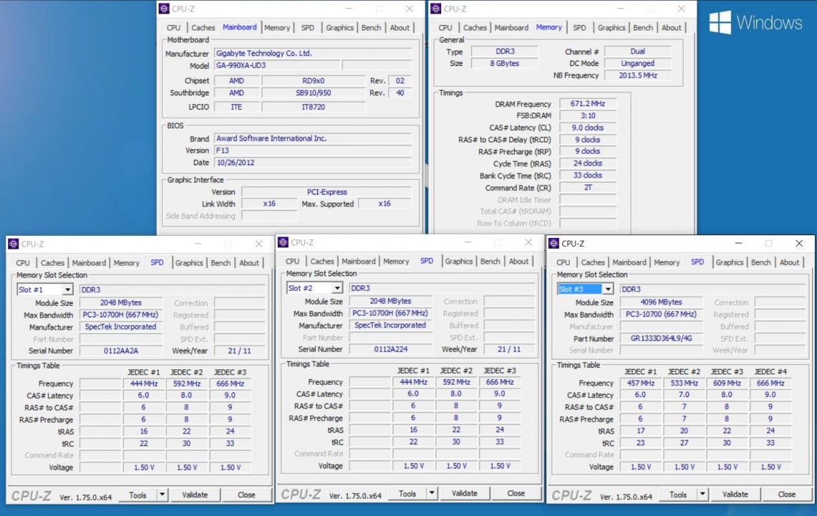Minimize the Mainboard CPU-Z window
817x516 pixels.
coord(349,9)
